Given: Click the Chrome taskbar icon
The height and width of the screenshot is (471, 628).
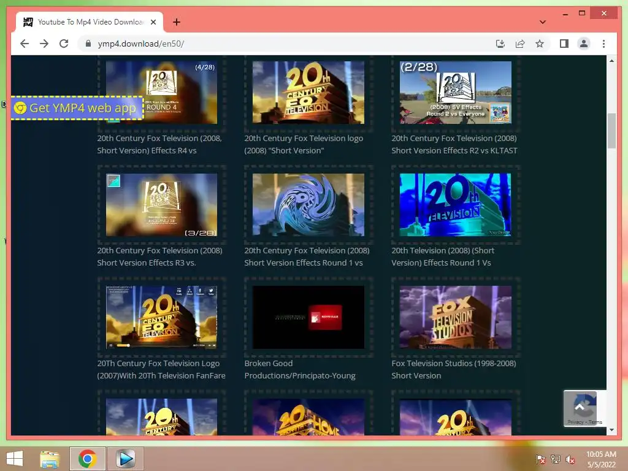Looking at the screenshot, I should [x=87, y=459].
